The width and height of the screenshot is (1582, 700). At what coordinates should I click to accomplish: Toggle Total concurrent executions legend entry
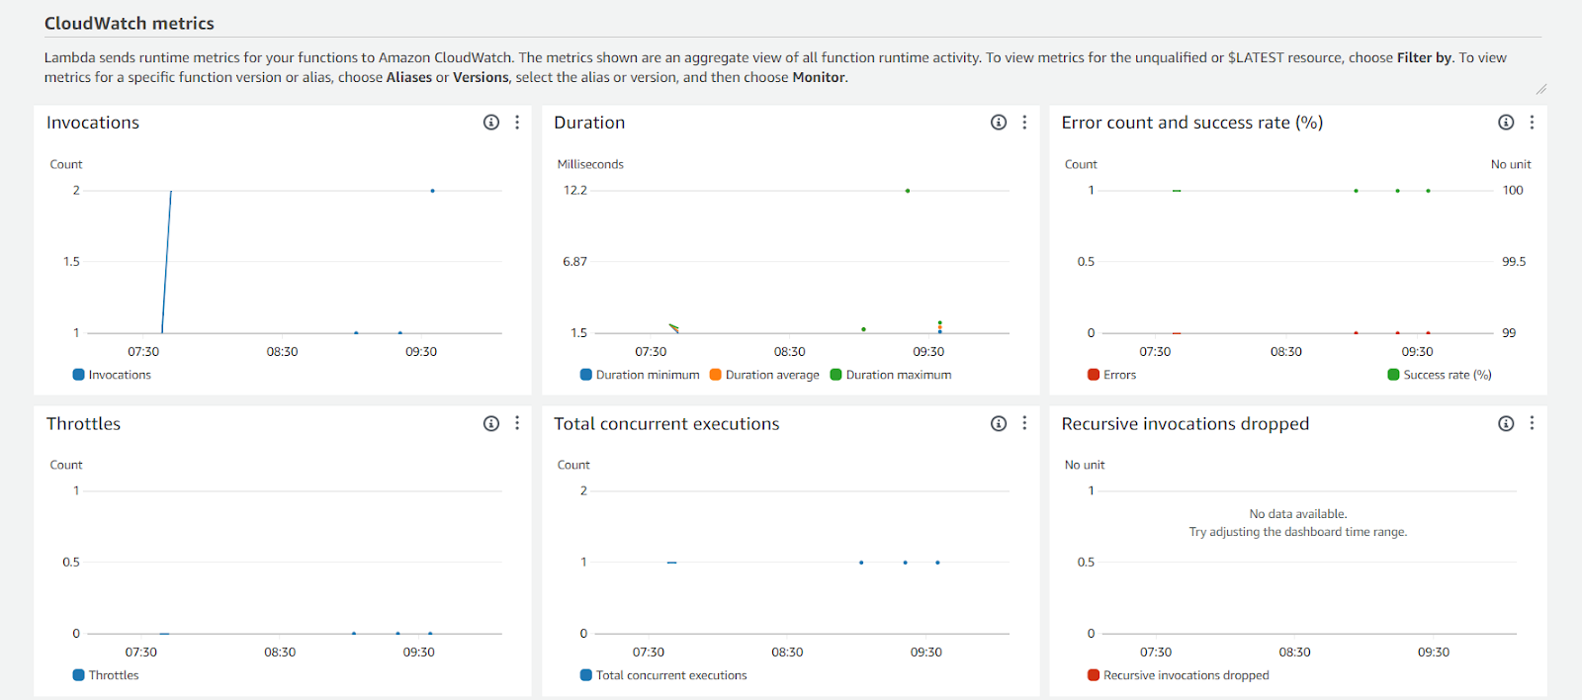tap(663, 675)
